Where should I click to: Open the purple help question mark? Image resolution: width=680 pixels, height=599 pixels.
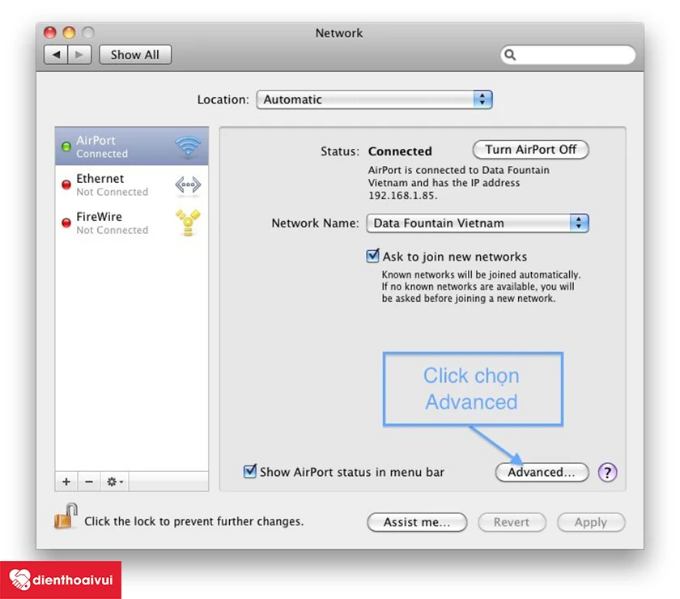[x=607, y=472]
